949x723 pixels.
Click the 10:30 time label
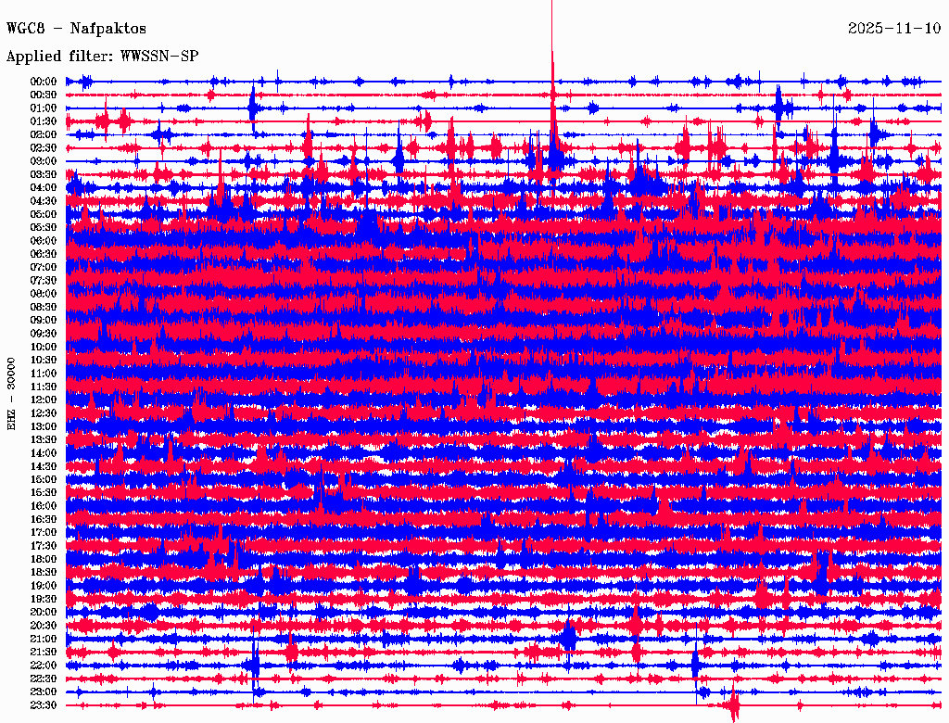44,361
